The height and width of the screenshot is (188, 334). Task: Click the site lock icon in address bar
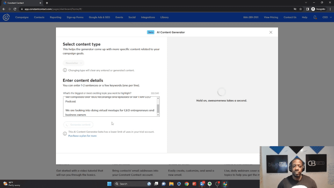point(22,9)
